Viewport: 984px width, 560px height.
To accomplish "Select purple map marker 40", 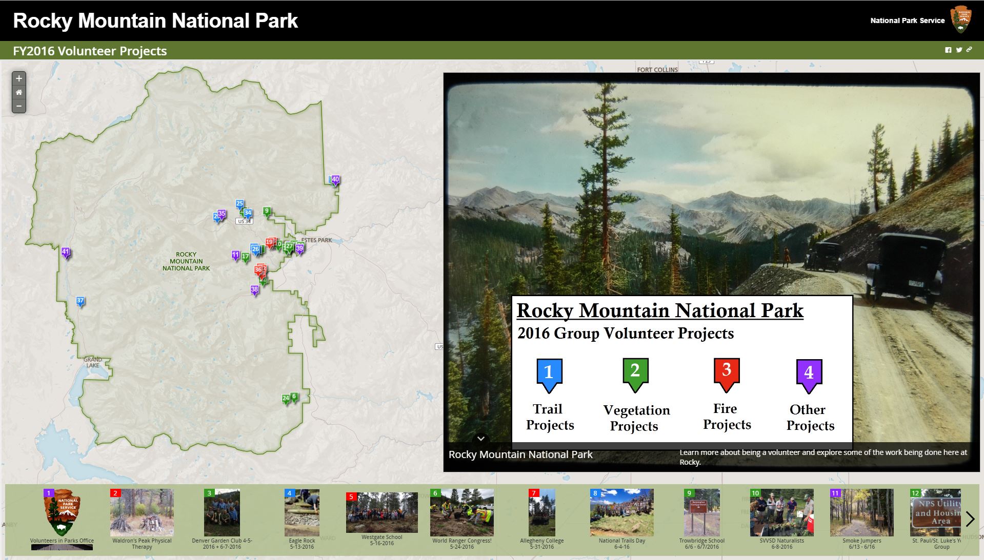I will point(335,180).
